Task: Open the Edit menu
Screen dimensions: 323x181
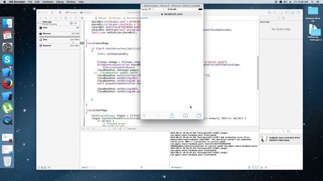Action: [x=37, y=2]
